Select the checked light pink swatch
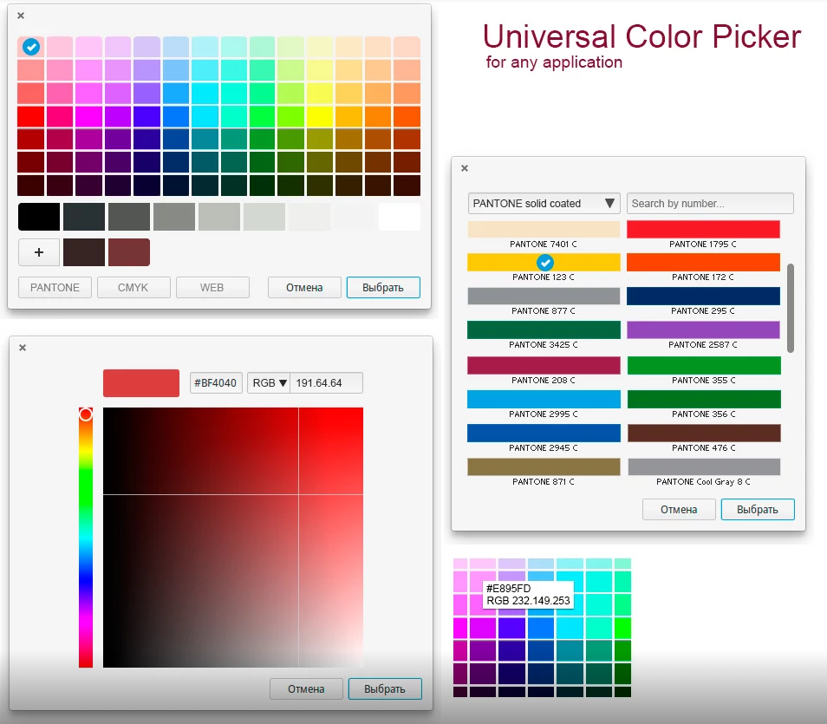The width and height of the screenshot is (827, 724). click(31, 47)
